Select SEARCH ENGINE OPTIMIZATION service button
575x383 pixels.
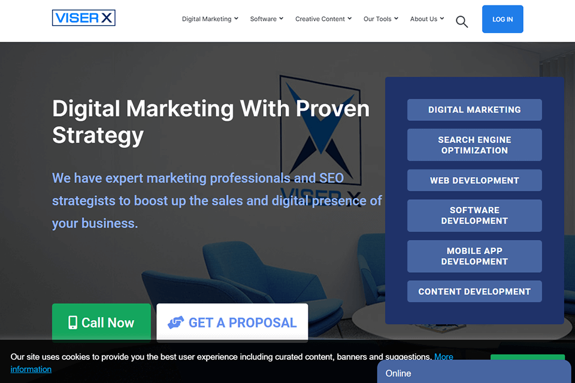pyautogui.click(x=474, y=145)
